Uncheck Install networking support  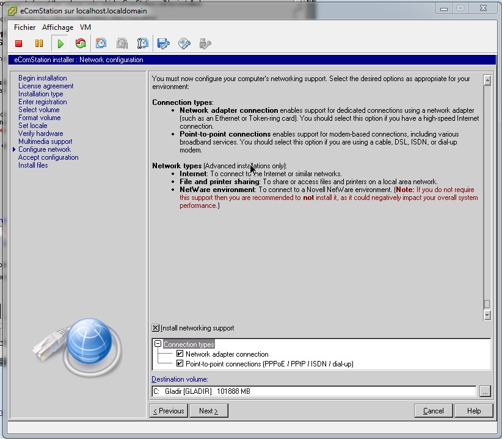[156, 328]
